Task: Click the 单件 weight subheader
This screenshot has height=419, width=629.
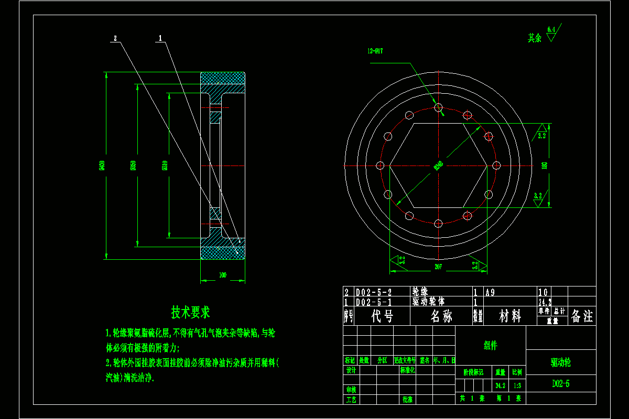Action: tap(544, 311)
